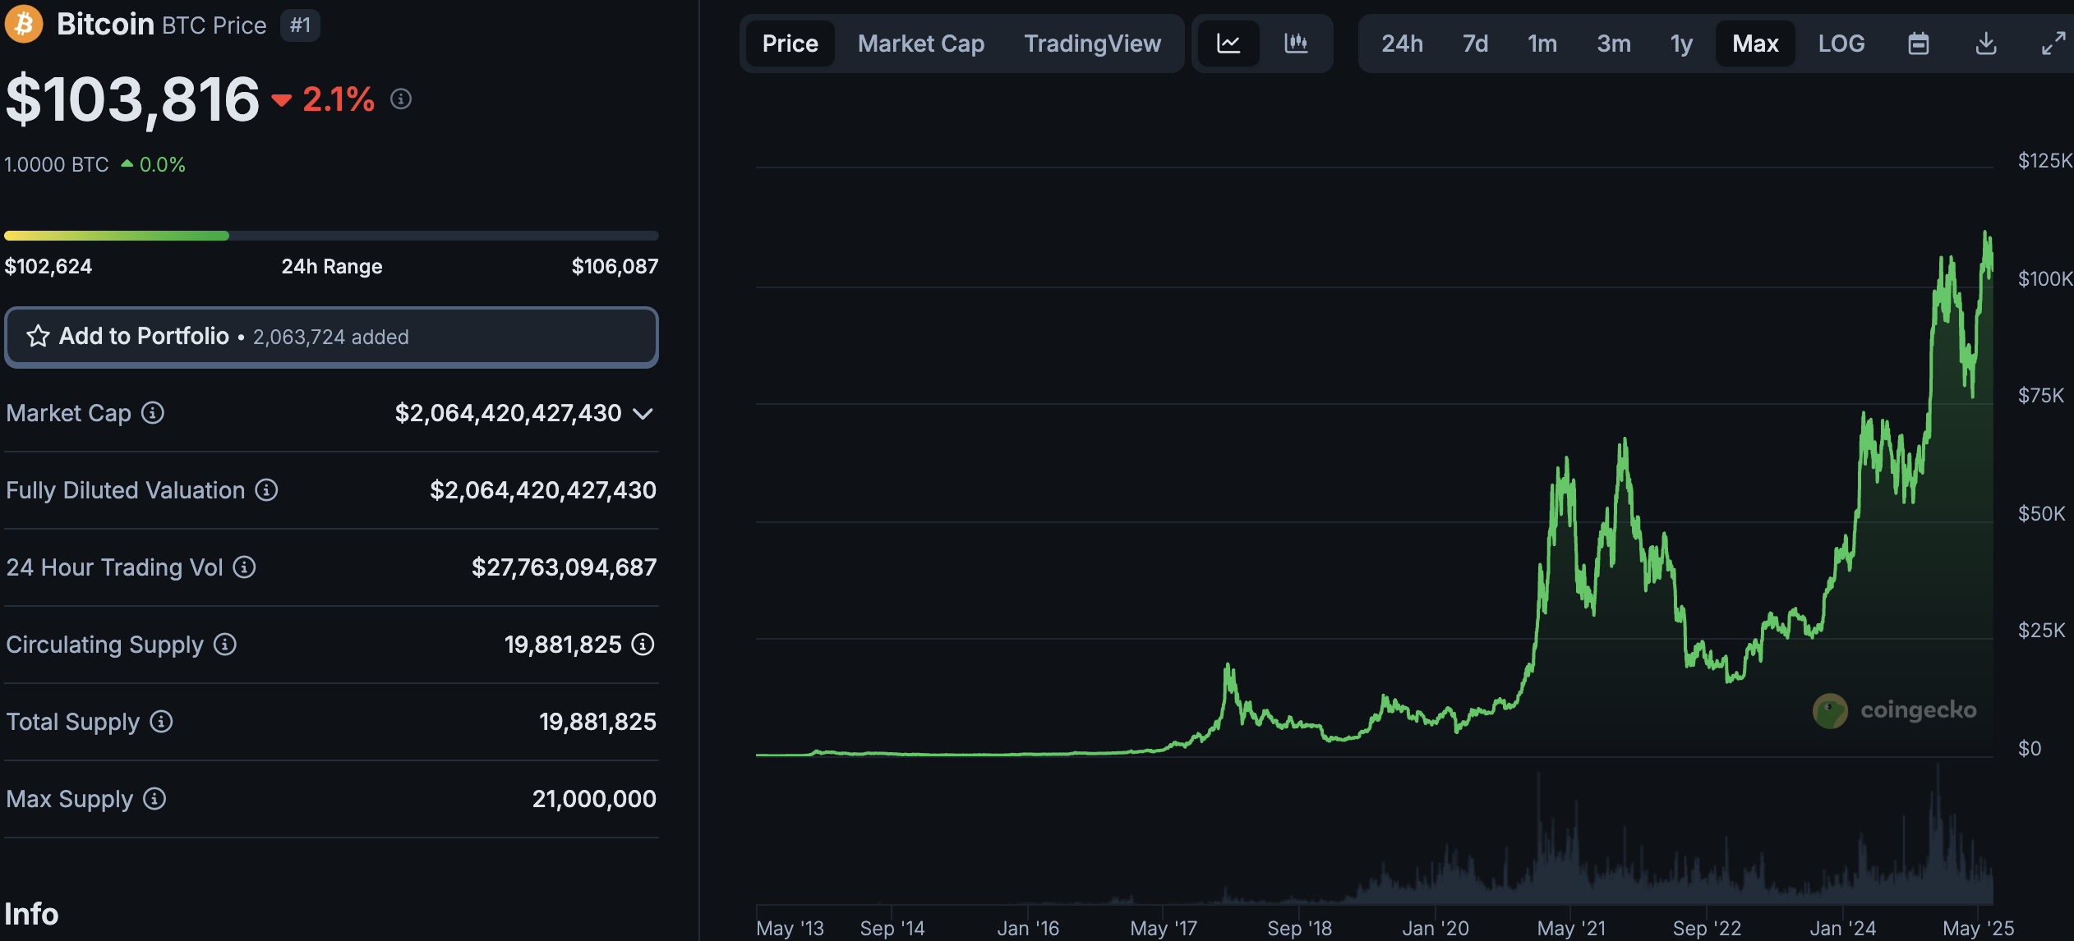2074x941 pixels.
Task: Click the #1 rank badge
Action: (300, 25)
